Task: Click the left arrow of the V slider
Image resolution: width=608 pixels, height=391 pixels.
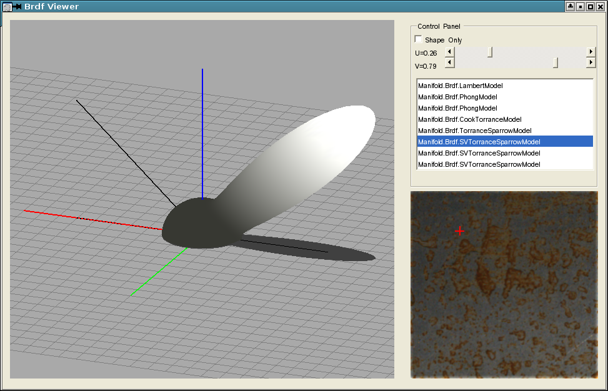Action: click(x=449, y=62)
